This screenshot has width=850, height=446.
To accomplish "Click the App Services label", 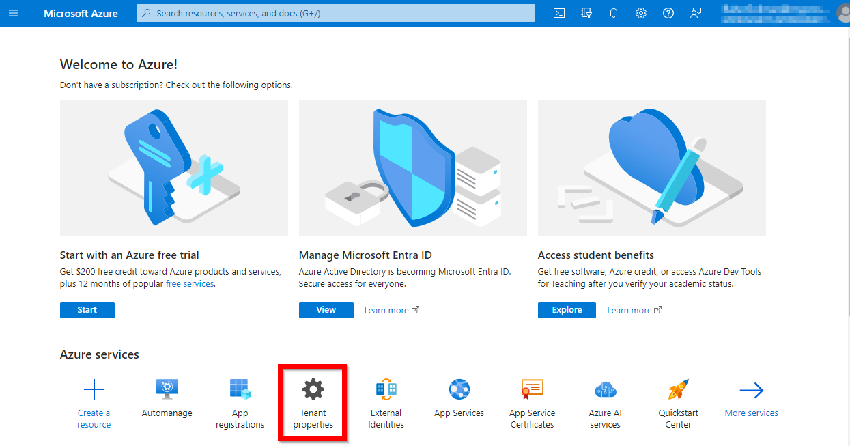I will [459, 413].
